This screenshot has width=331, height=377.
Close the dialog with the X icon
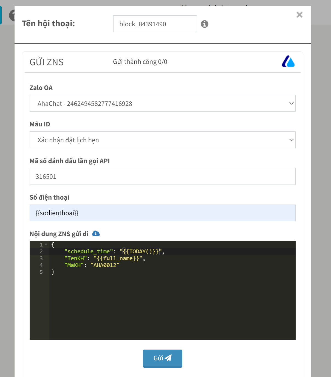click(x=299, y=15)
